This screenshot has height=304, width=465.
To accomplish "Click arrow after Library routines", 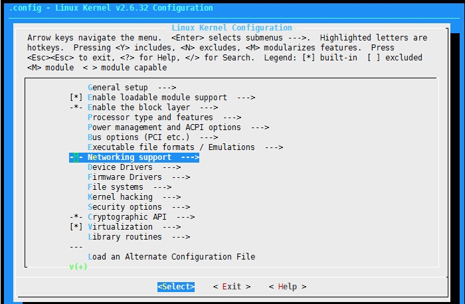I will click(x=181, y=237).
